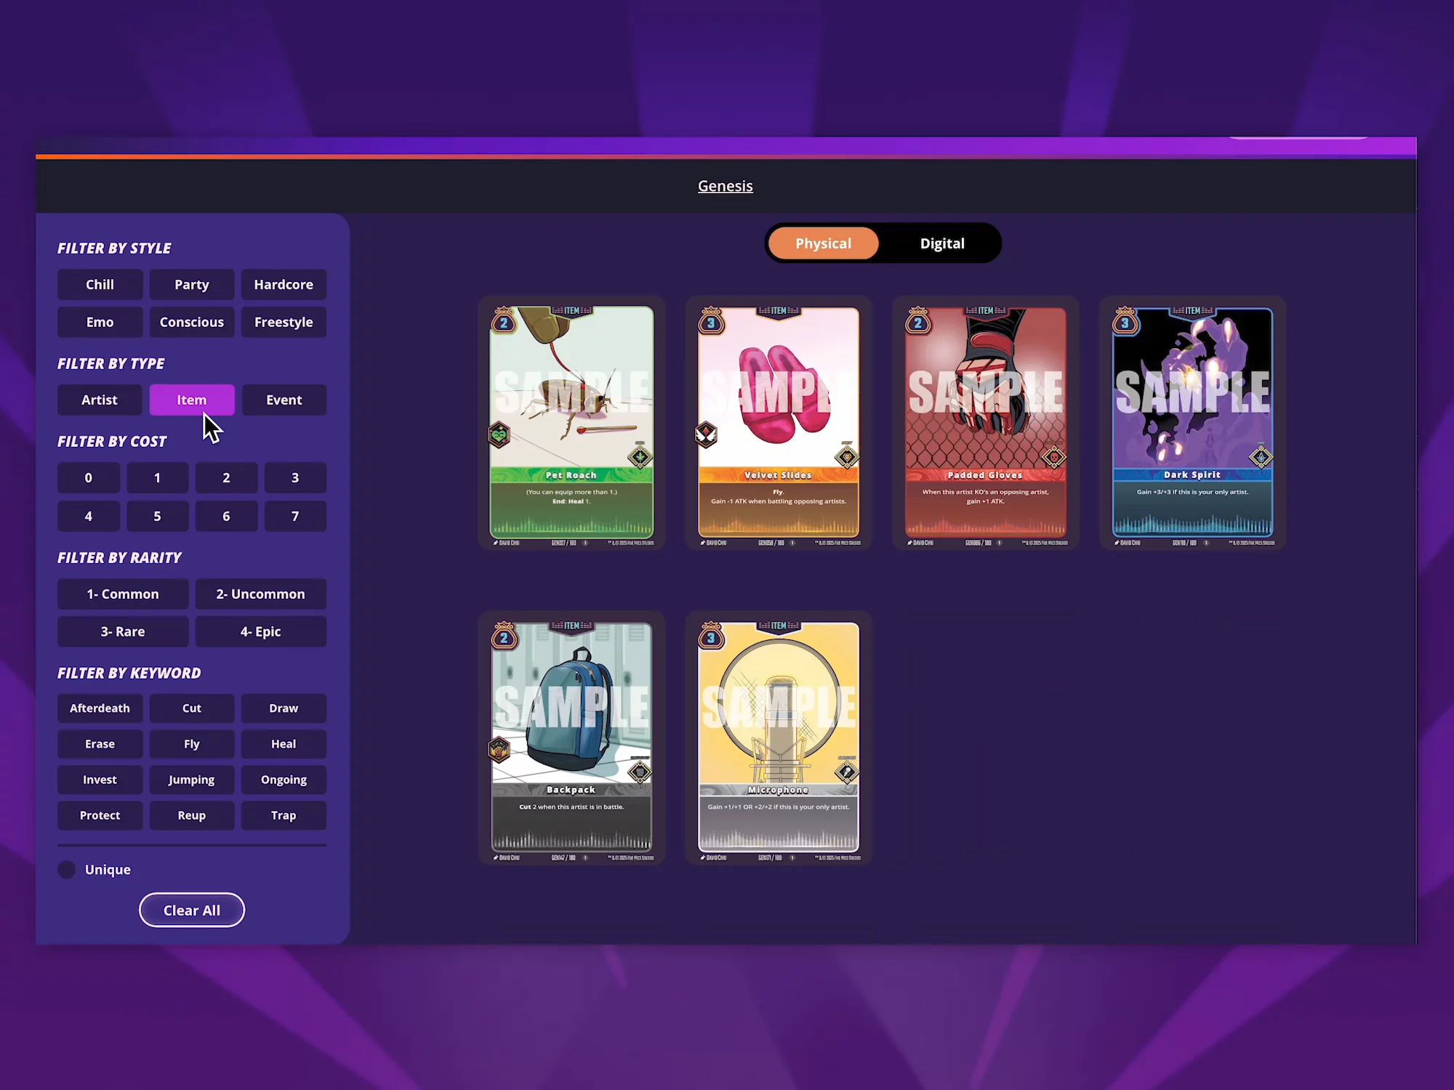Filter by cost 0
The height and width of the screenshot is (1090, 1454).
89,477
